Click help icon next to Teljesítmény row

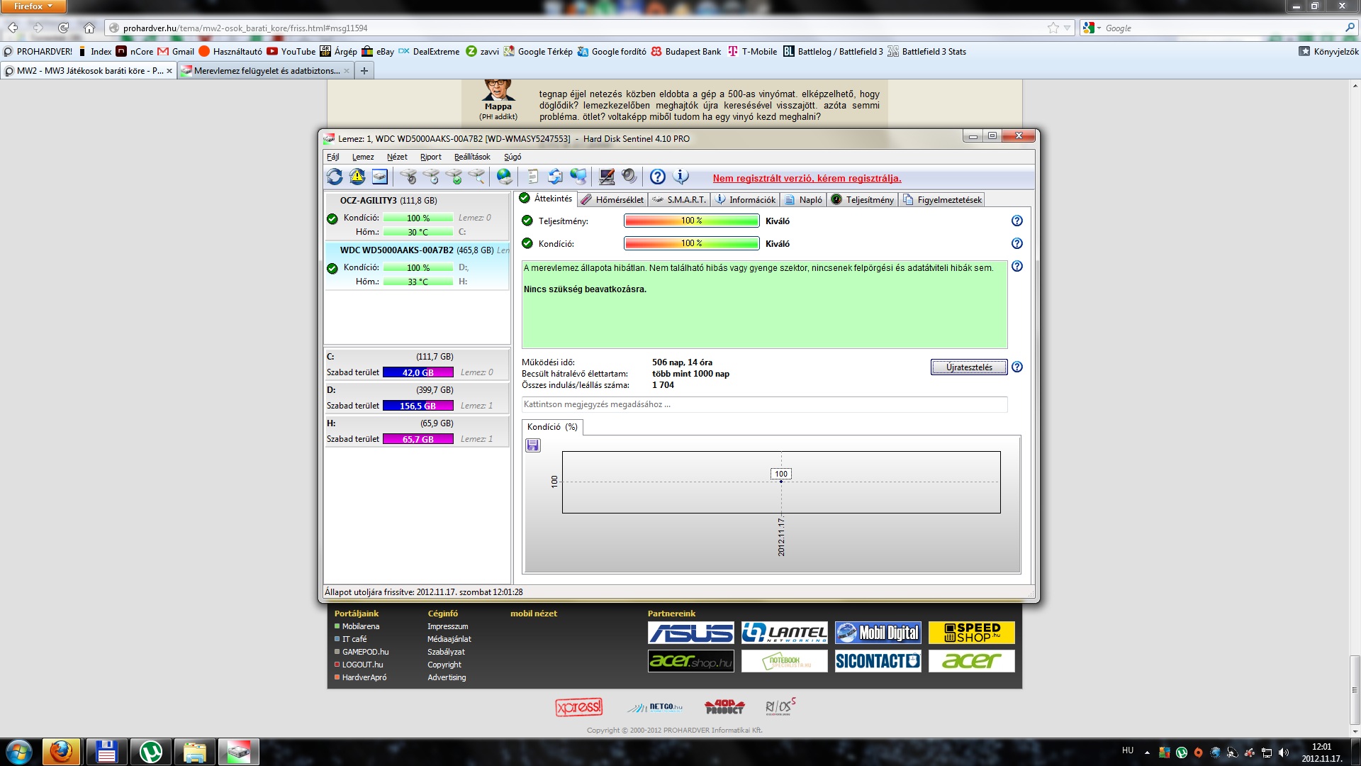tap(1017, 221)
